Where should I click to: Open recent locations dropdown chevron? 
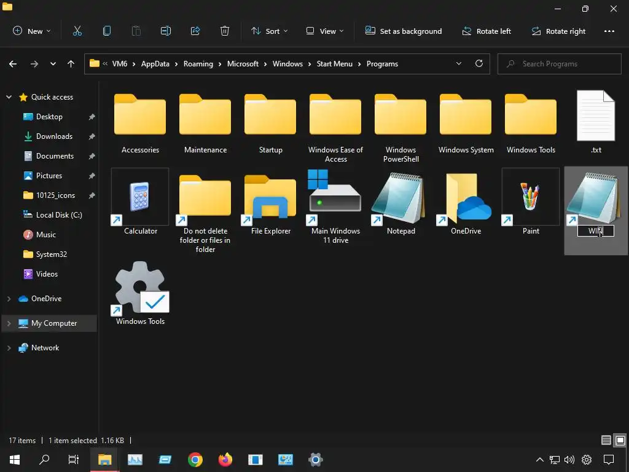click(53, 64)
